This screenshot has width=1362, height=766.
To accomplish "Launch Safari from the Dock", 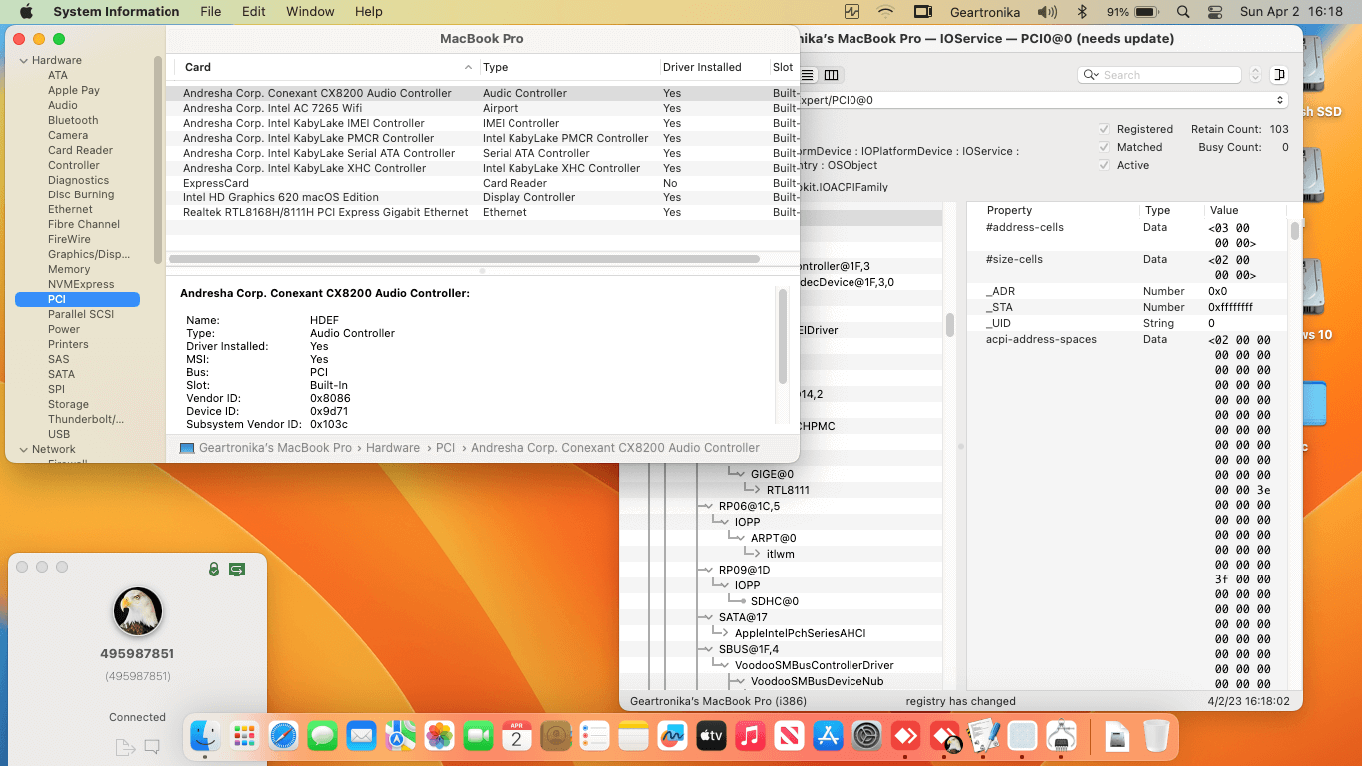I will (283, 737).
